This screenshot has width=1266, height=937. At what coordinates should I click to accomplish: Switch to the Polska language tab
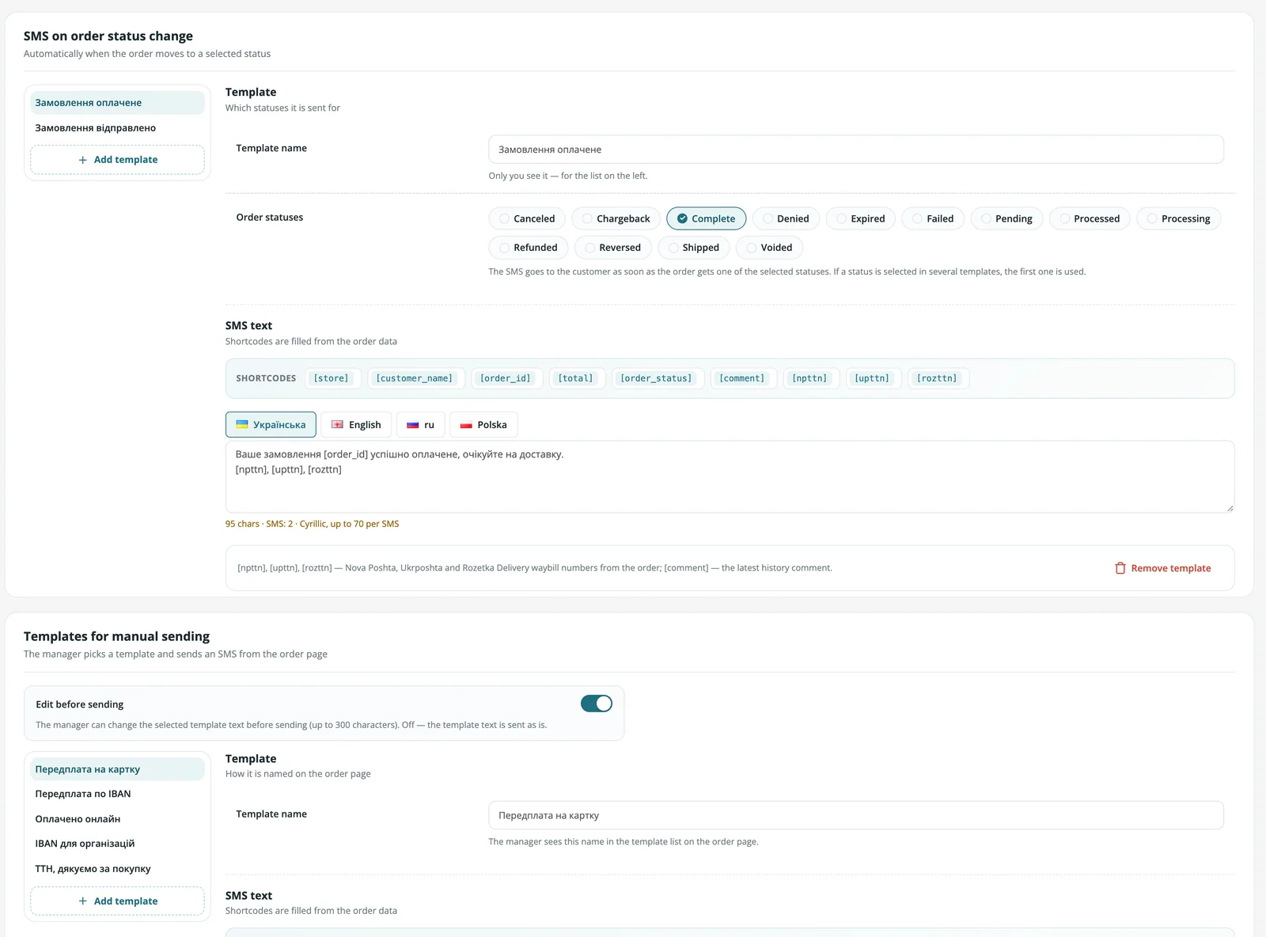(x=483, y=425)
